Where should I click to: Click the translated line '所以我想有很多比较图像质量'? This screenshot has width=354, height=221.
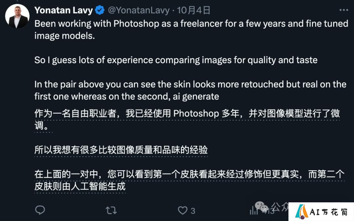(121, 150)
